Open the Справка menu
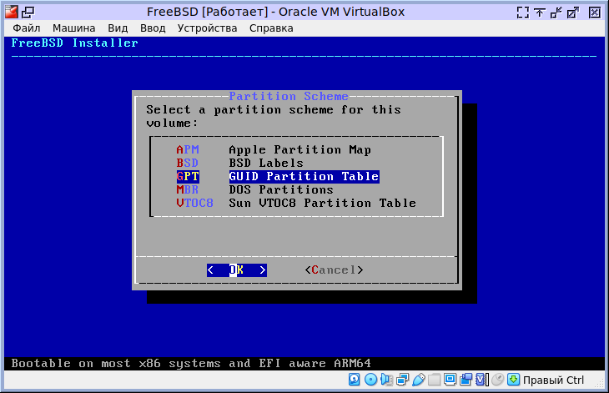The height and width of the screenshot is (393, 609). pyautogui.click(x=271, y=28)
